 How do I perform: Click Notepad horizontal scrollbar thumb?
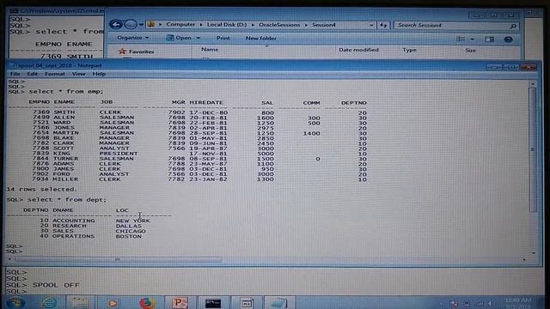click(x=118, y=259)
